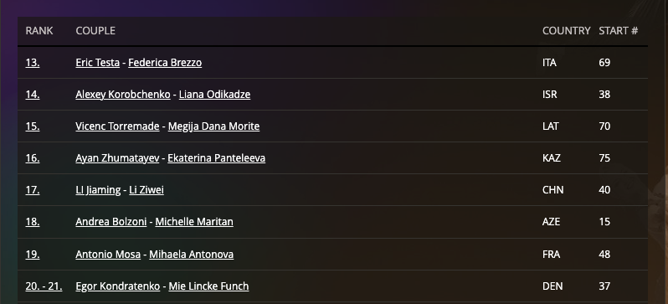Viewport: 668px width, 304px height.
Task: Open Megija Dana Morite's profile
Action: (x=213, y=126)
